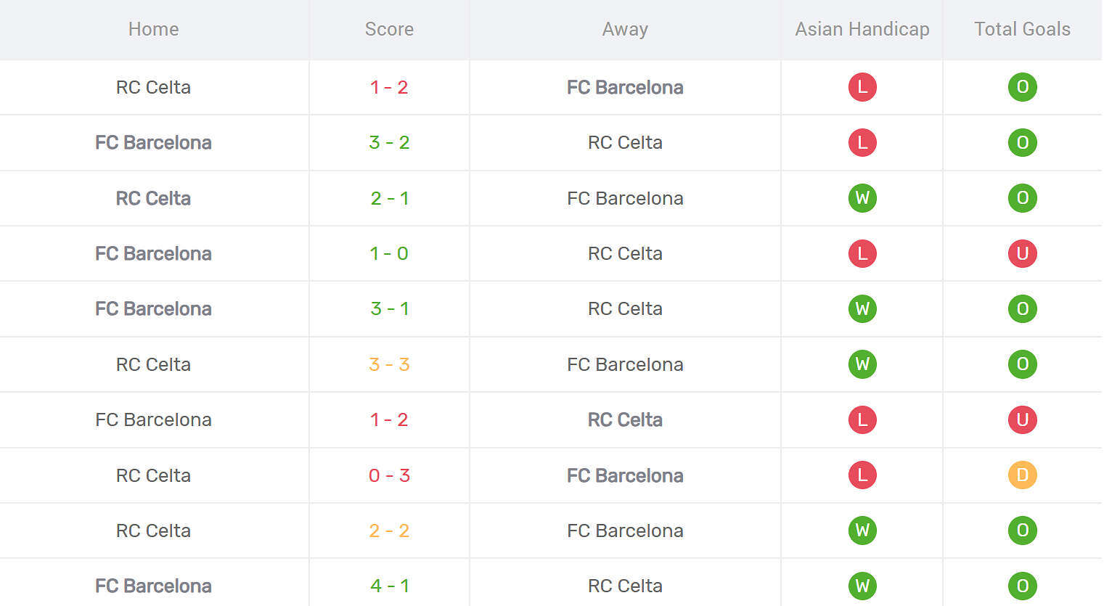This screenshot has height=606, width=1104.
Task: Click the Total Goals O badge for the 2 - 2 match
Action: [x=1022, y=531]
